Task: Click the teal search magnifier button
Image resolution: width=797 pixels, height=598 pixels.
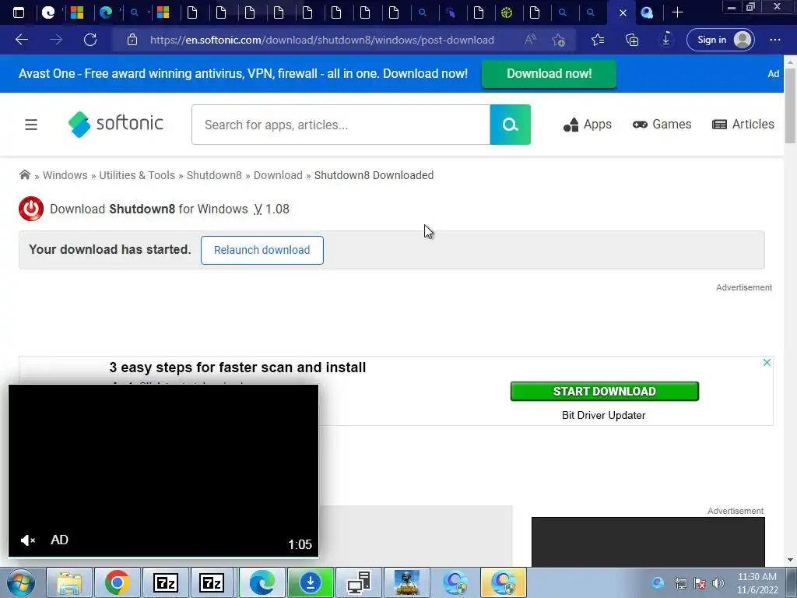Action: coord(511,125)
